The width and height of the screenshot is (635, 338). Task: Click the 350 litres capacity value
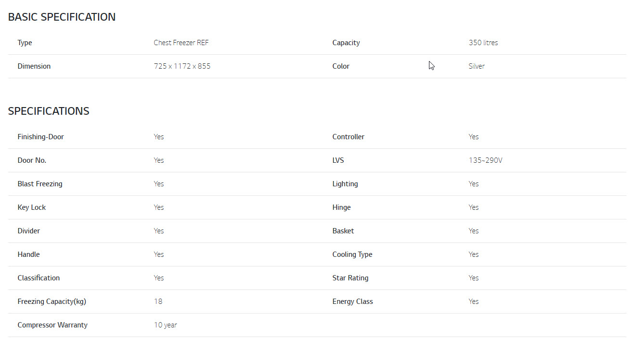click(x=483, y=43)
